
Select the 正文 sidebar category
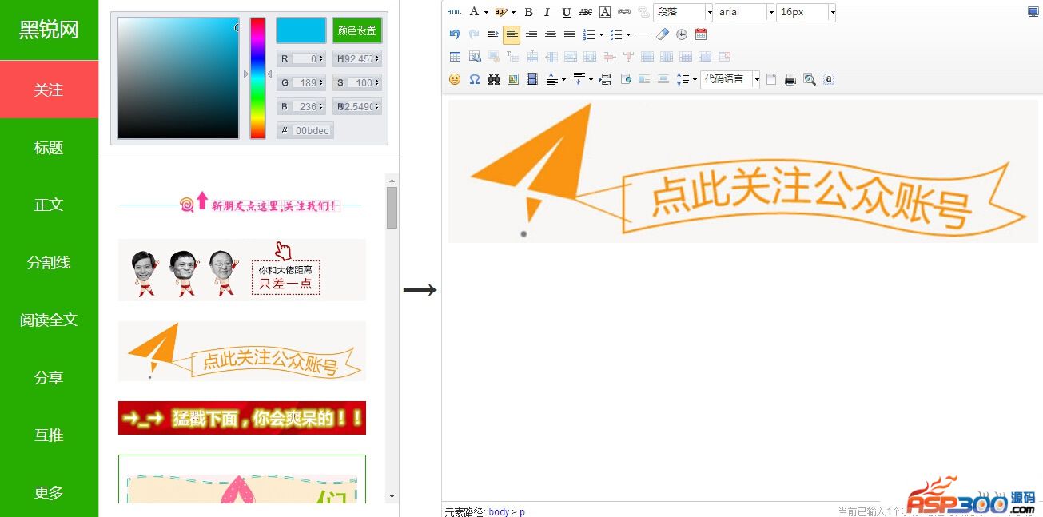coord(49,205)
